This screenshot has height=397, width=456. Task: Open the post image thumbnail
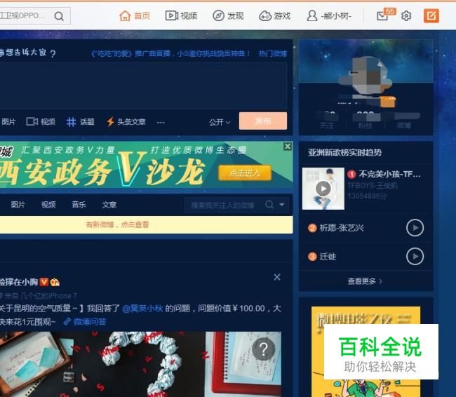(140, 364)
